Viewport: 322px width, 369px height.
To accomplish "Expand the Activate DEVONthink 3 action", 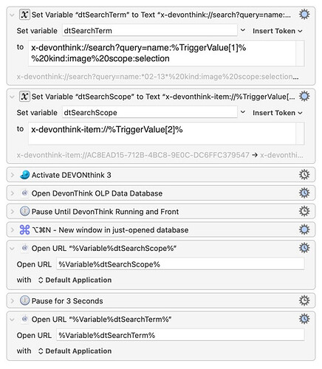I will pyautogui.click(x=12, y=175).
